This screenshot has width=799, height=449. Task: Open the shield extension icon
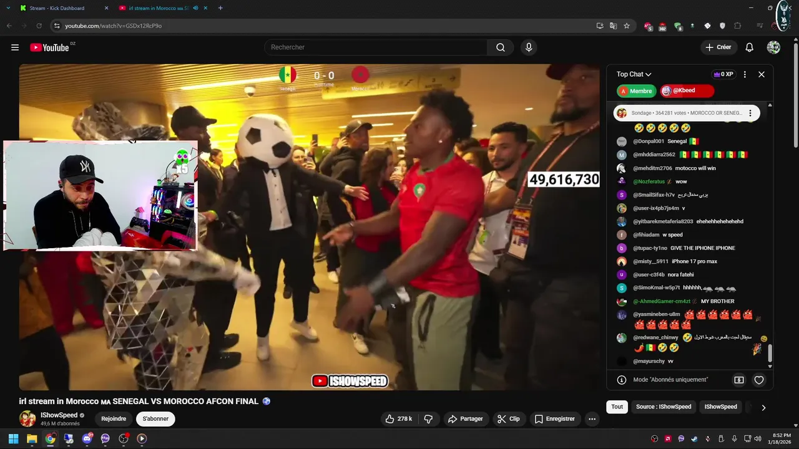pyautogui.click(x=722, y=26)
